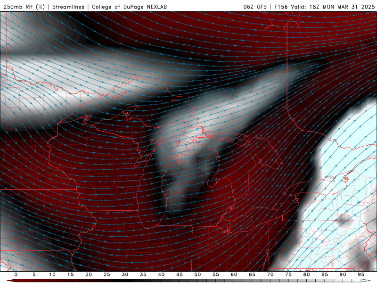Click the colorbar label '55'
377x283 pixels.
pyautogui.click(x=216, y=275)
